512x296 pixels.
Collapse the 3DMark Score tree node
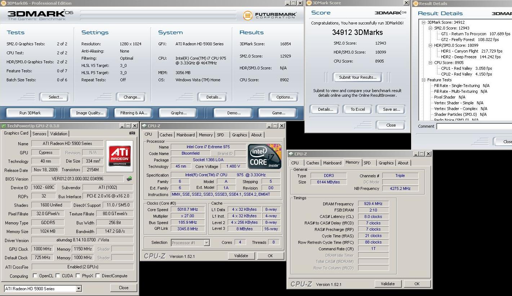[424, 22]
